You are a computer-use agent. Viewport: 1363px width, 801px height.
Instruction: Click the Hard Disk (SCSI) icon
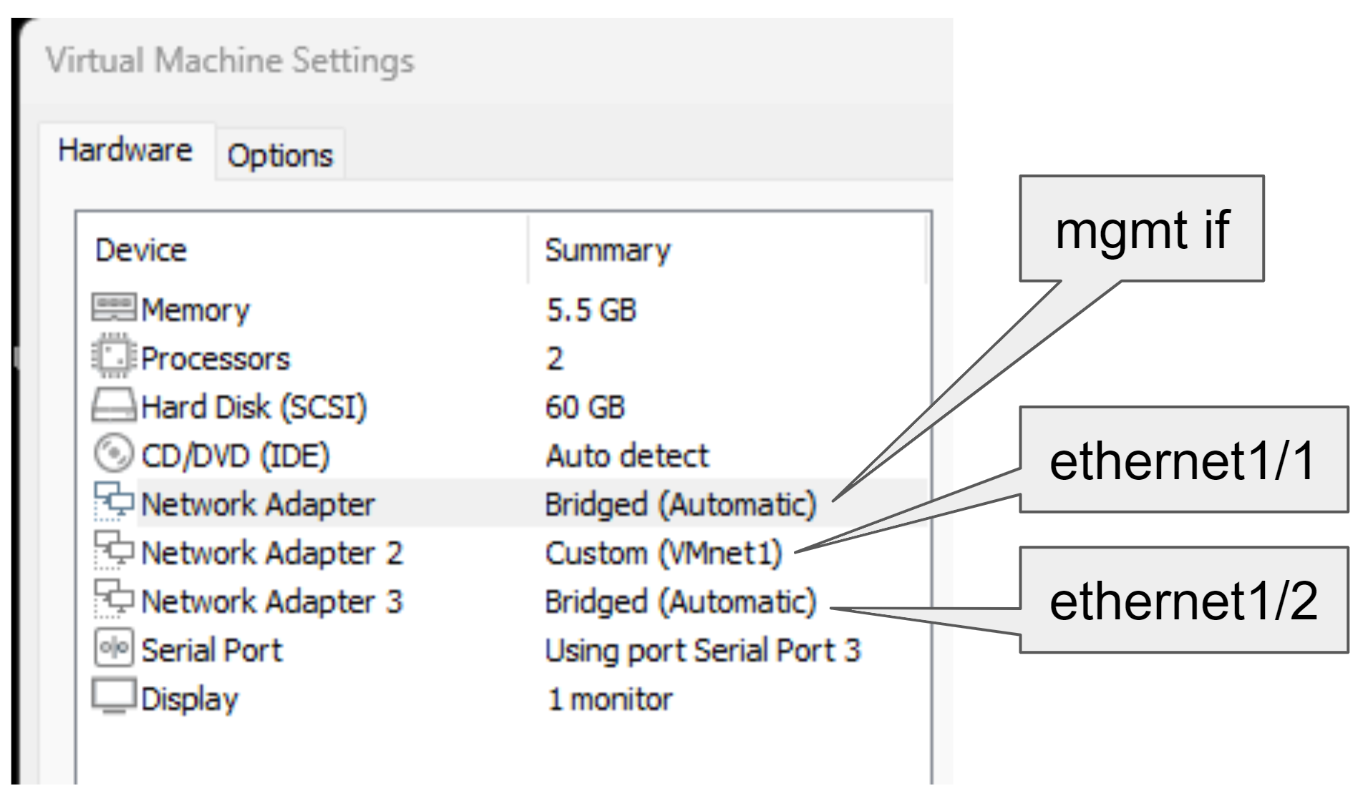coord(113,406)
